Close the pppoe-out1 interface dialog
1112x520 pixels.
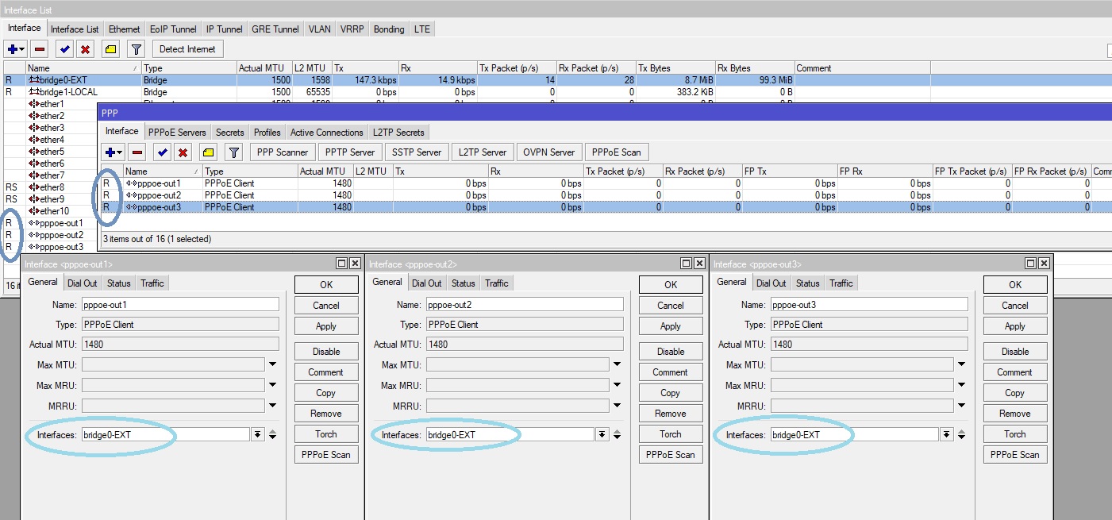354,264
